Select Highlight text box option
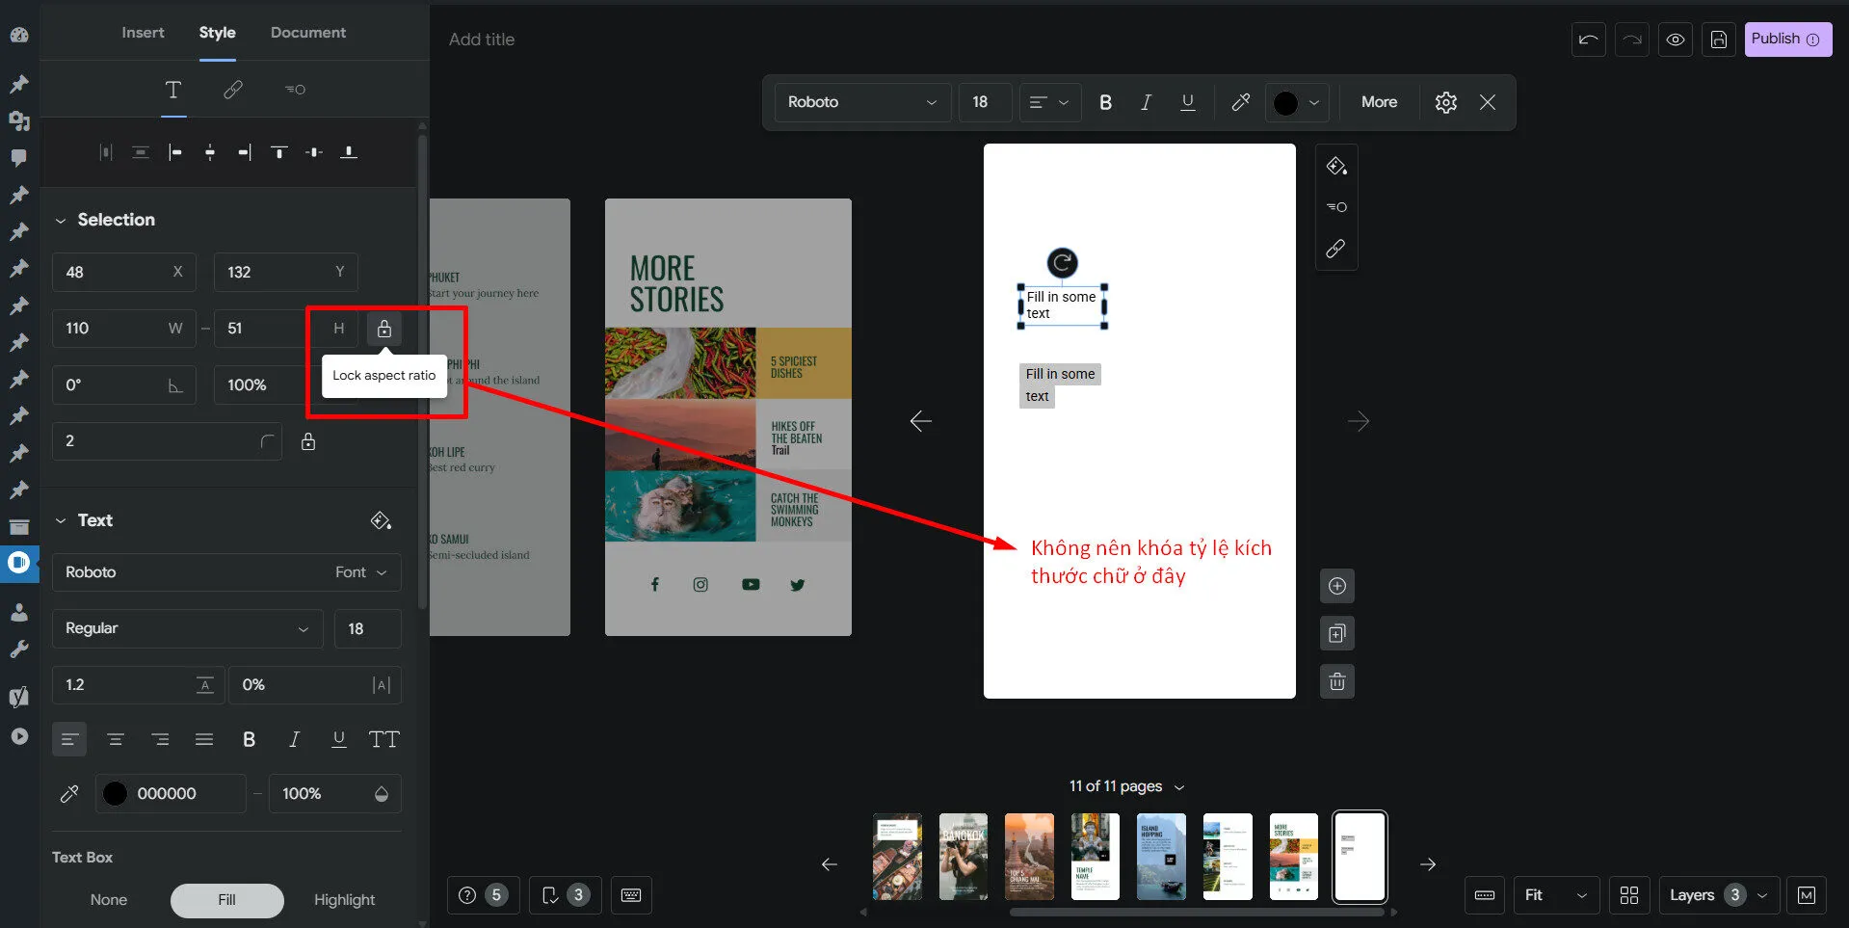Viewport: 1849px width, 928px height. click(x=344, y=900)
